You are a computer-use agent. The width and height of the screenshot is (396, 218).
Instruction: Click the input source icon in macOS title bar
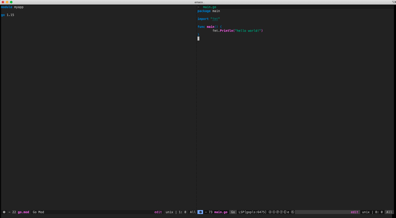(393, 2)
